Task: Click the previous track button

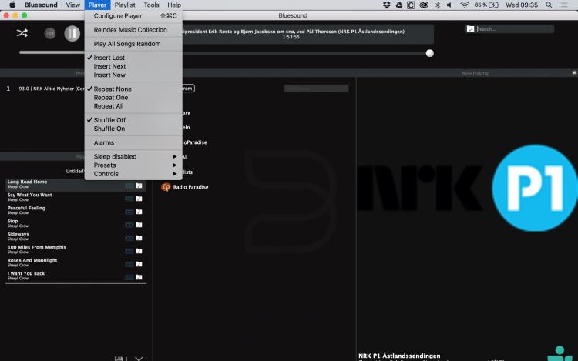Action: point(50,34)
